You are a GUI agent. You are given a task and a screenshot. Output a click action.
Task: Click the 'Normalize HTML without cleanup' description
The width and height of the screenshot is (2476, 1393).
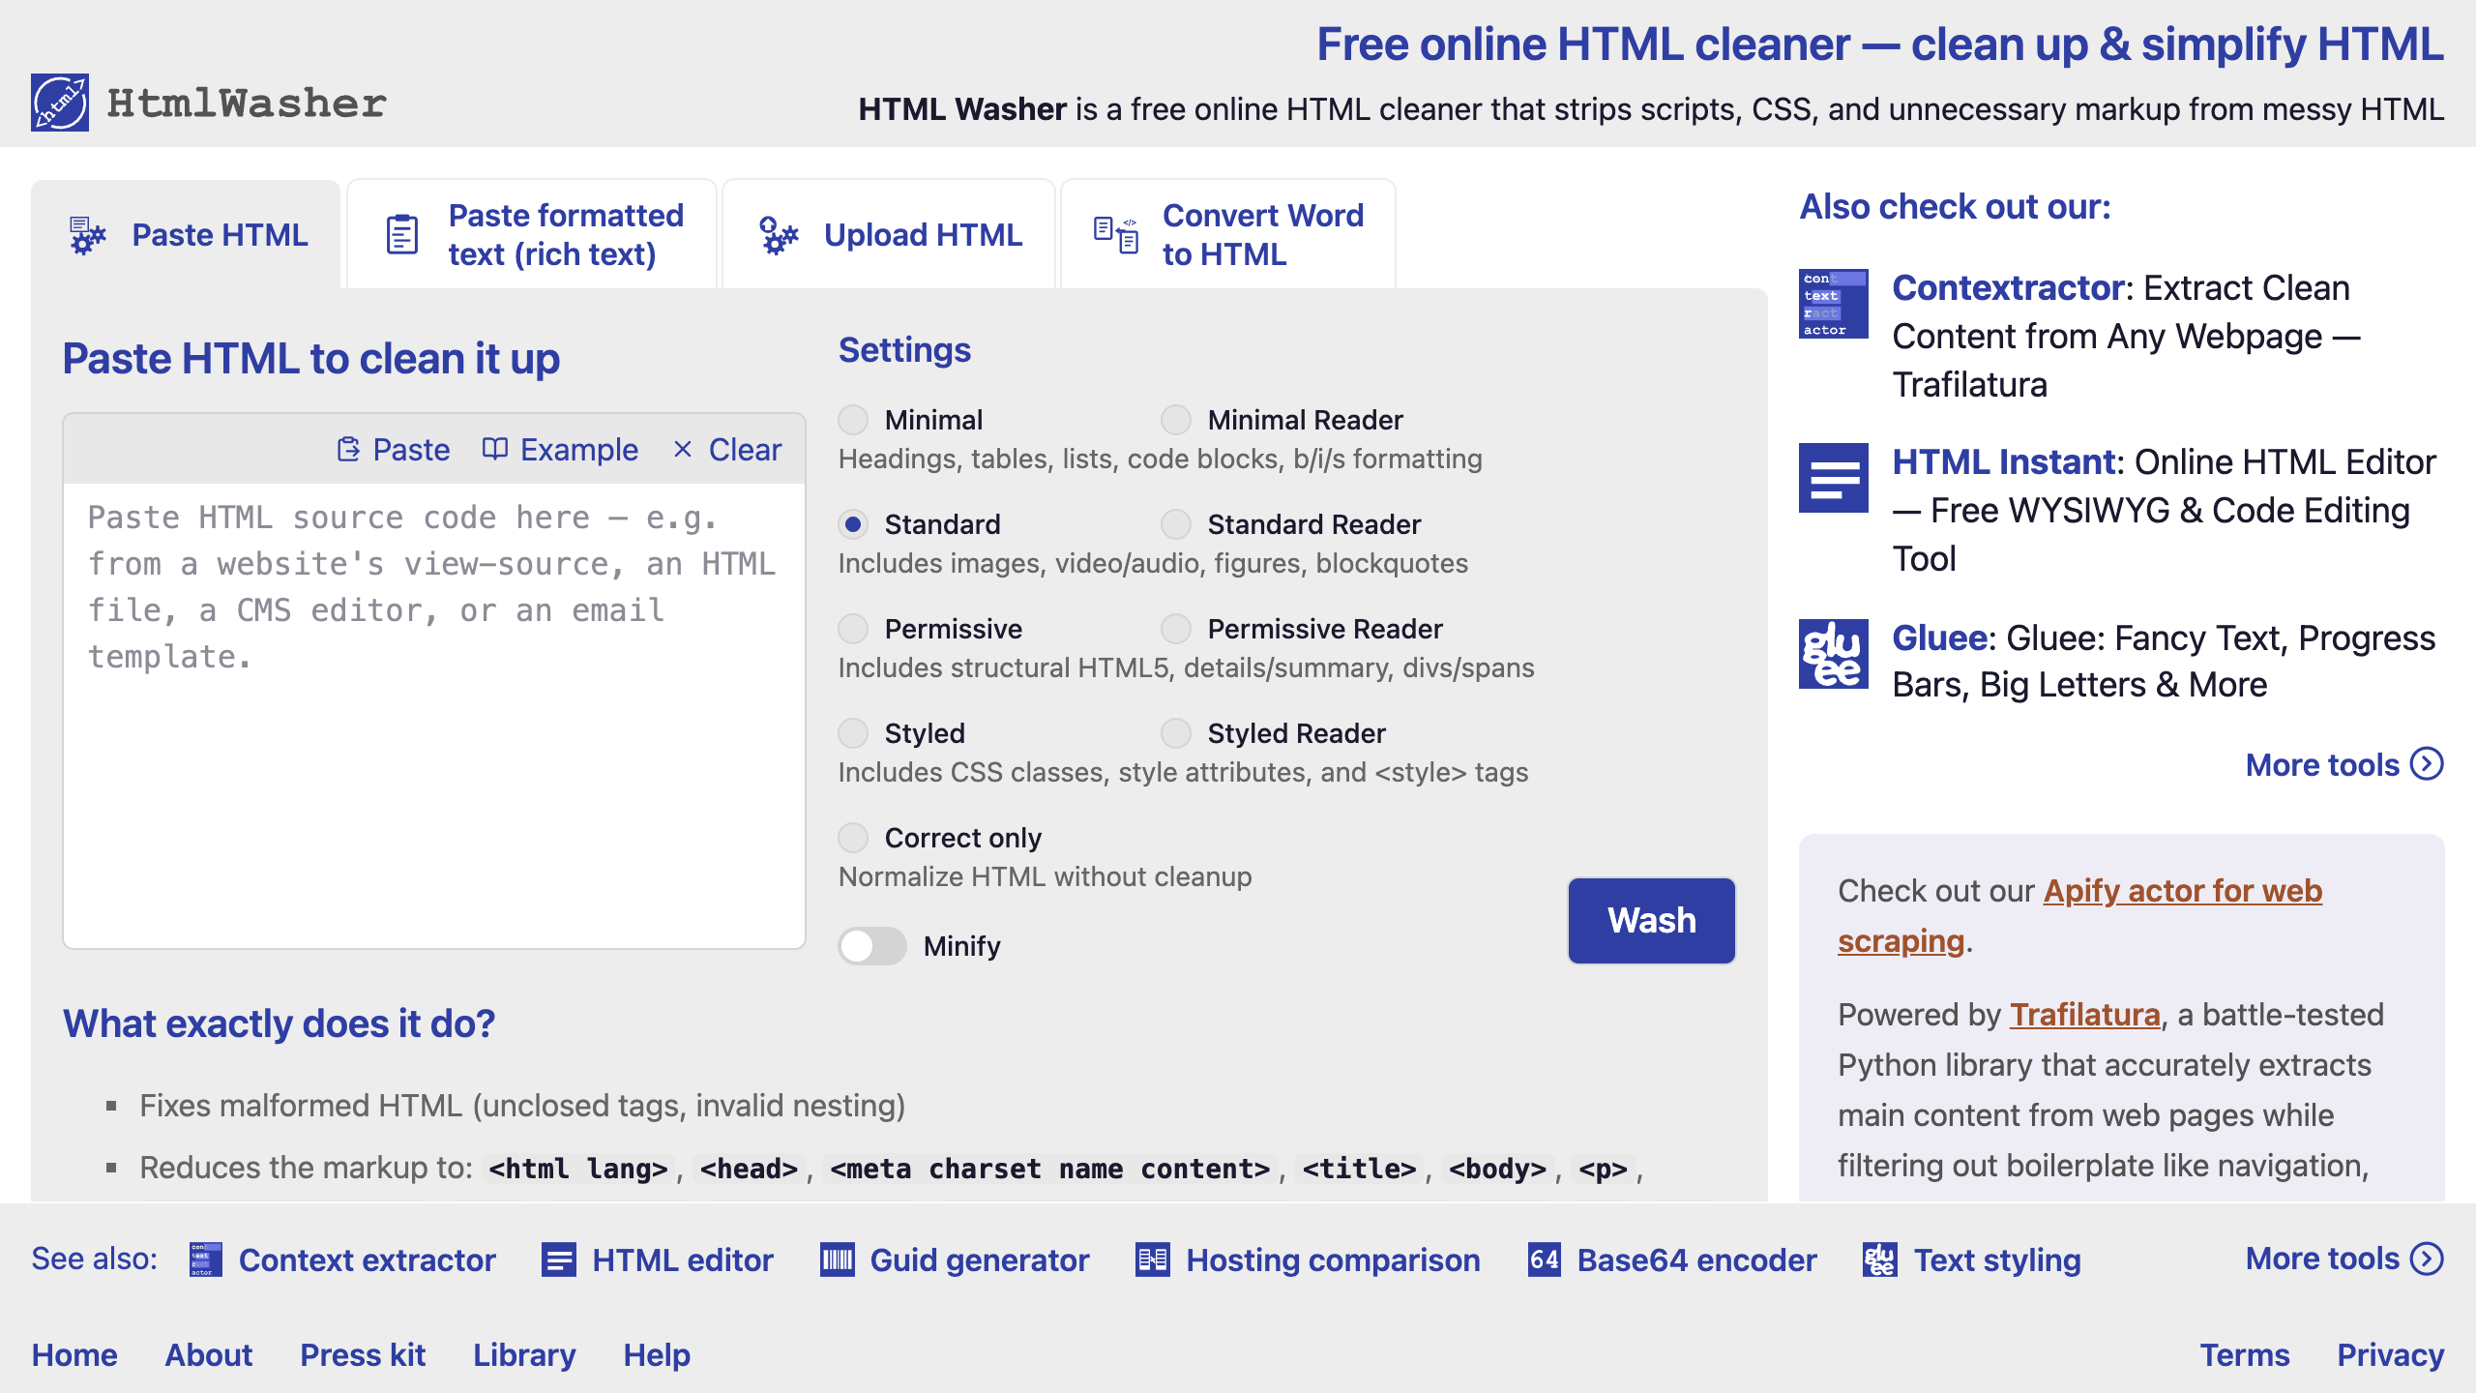[x=1045, y=876]
